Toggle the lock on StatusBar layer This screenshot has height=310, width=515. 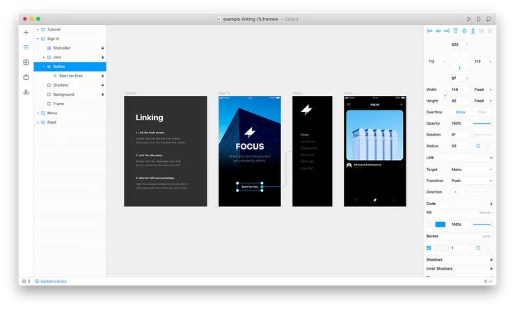(102, 48)
